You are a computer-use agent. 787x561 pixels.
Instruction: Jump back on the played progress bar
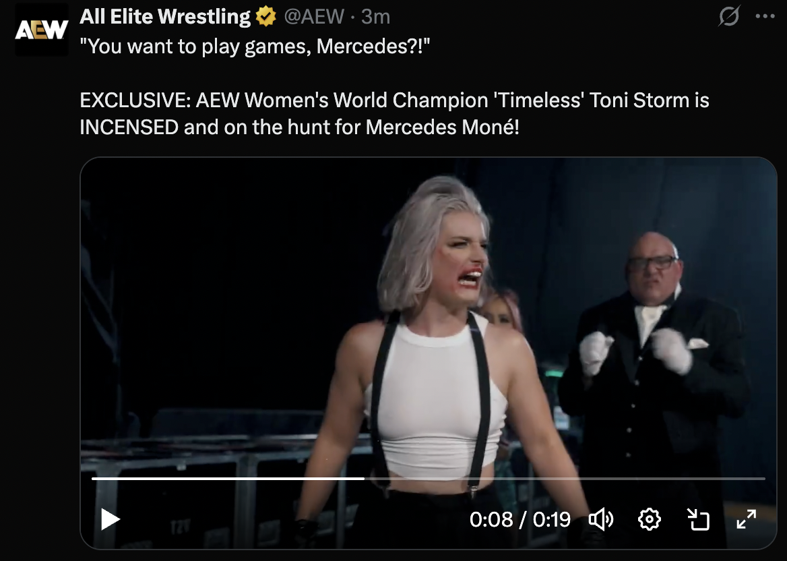pyautogui.click(x=228, y=479)
